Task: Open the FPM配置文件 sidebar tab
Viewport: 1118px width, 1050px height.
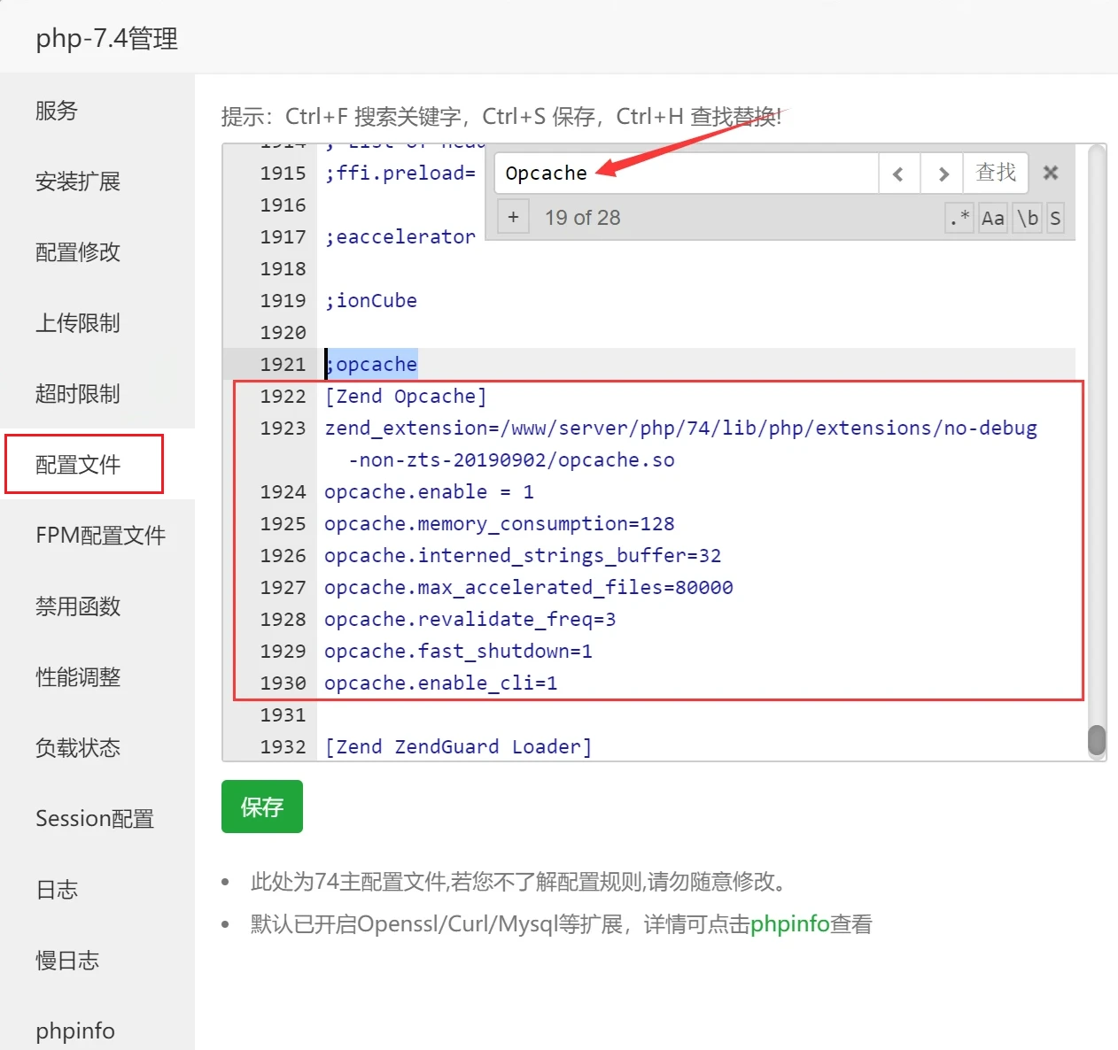Action: pyautogui.click(x=97, y=535)
